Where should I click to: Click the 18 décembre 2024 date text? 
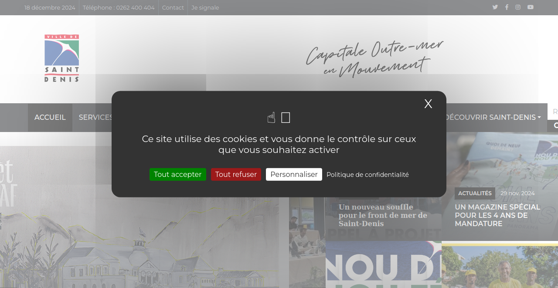pyautogui.click(x=50, y=7)
